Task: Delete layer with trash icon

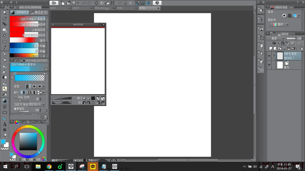Action: [302, 48]
